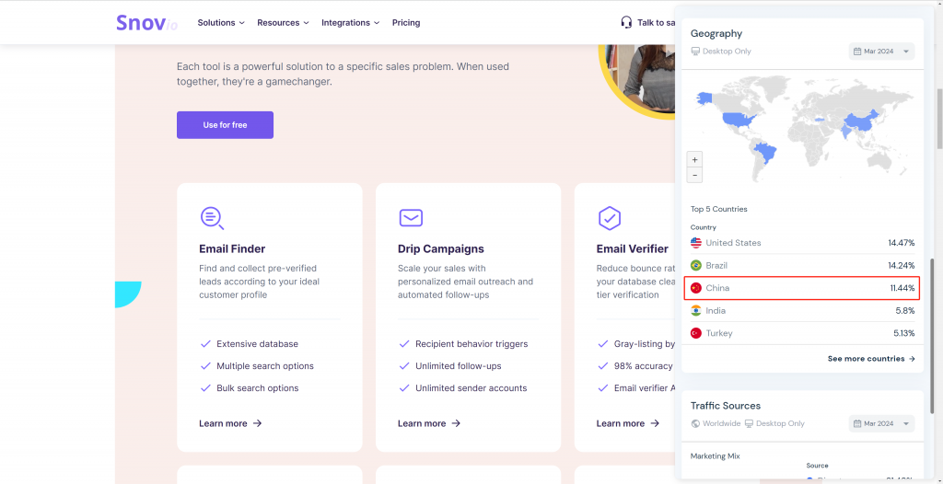Click the Traffic Sources panel title
This screenshot has height=484, width=943.
click(726, 406)
